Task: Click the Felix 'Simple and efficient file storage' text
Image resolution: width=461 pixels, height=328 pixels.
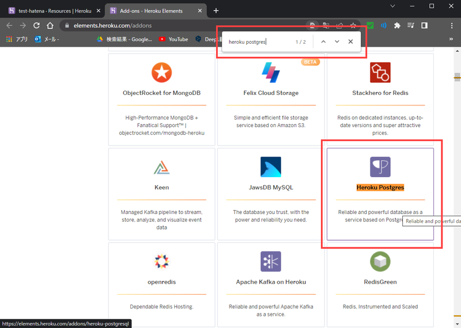Action: coord(271,121)
